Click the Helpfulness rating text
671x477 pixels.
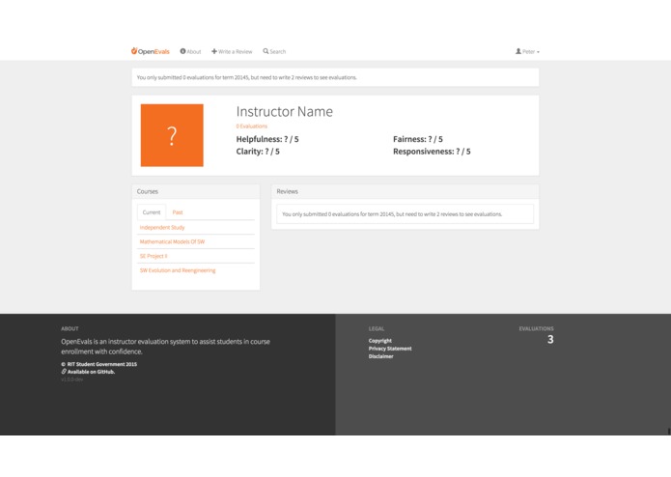pyautogui.click(x=267, y=139)
